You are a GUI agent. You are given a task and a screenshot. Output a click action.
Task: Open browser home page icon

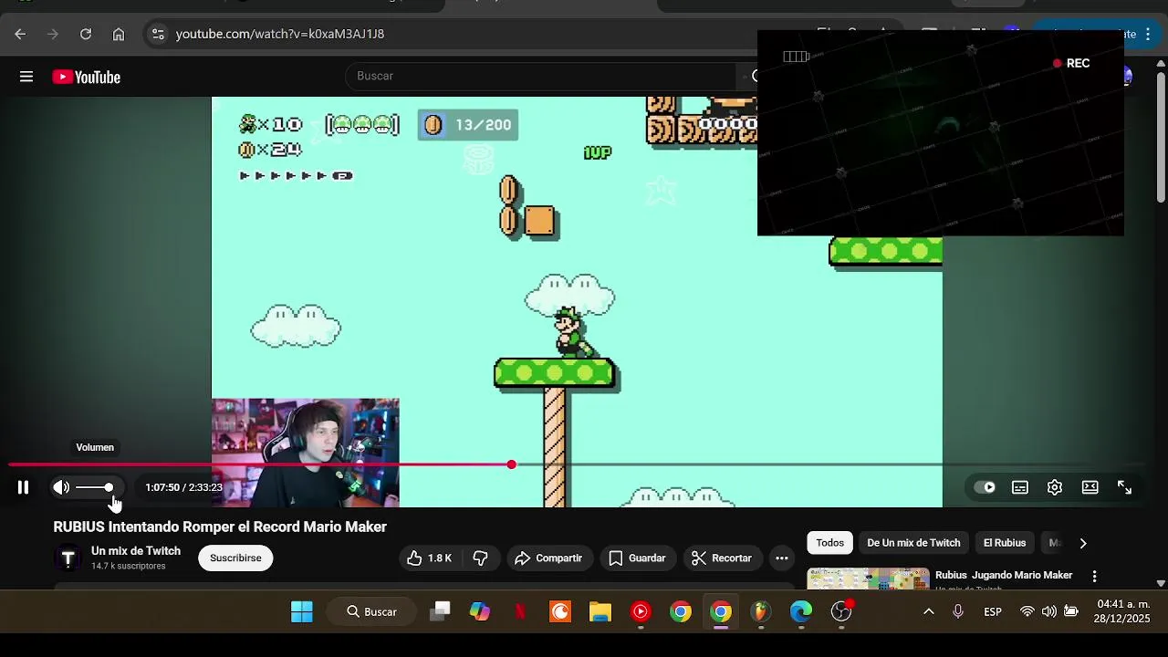(x=119, y=34)
